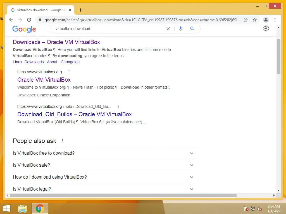
Task: Click the network icon in system tray
Action: pyautogui.click(x=253, y=209)
